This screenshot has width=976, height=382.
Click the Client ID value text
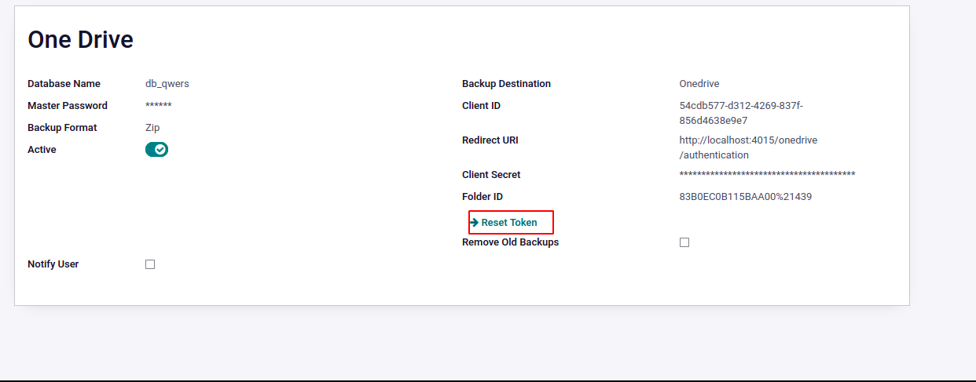(x=740, y=113)
